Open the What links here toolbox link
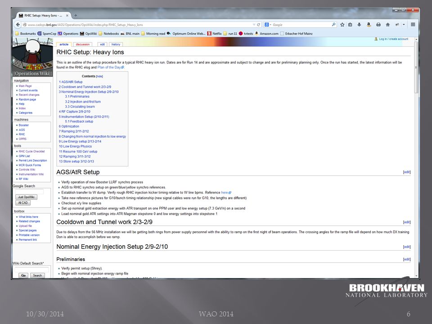The image size is (432, 324). click(x=28, y=217)
